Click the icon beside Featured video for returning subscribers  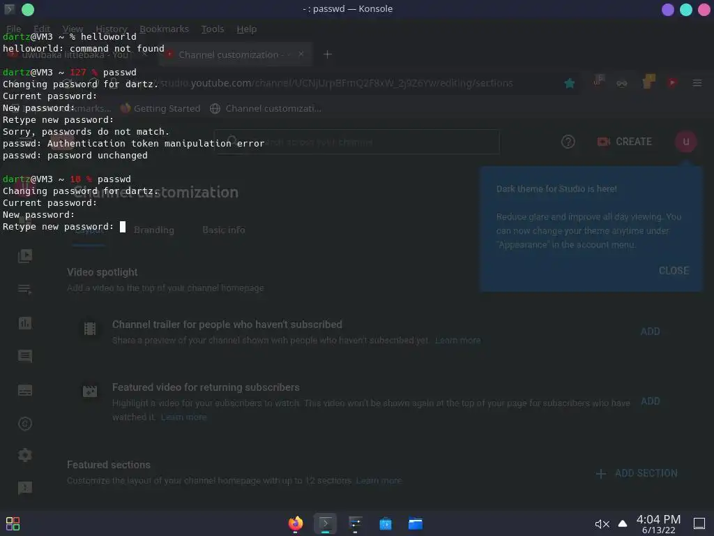coord(90,391)
